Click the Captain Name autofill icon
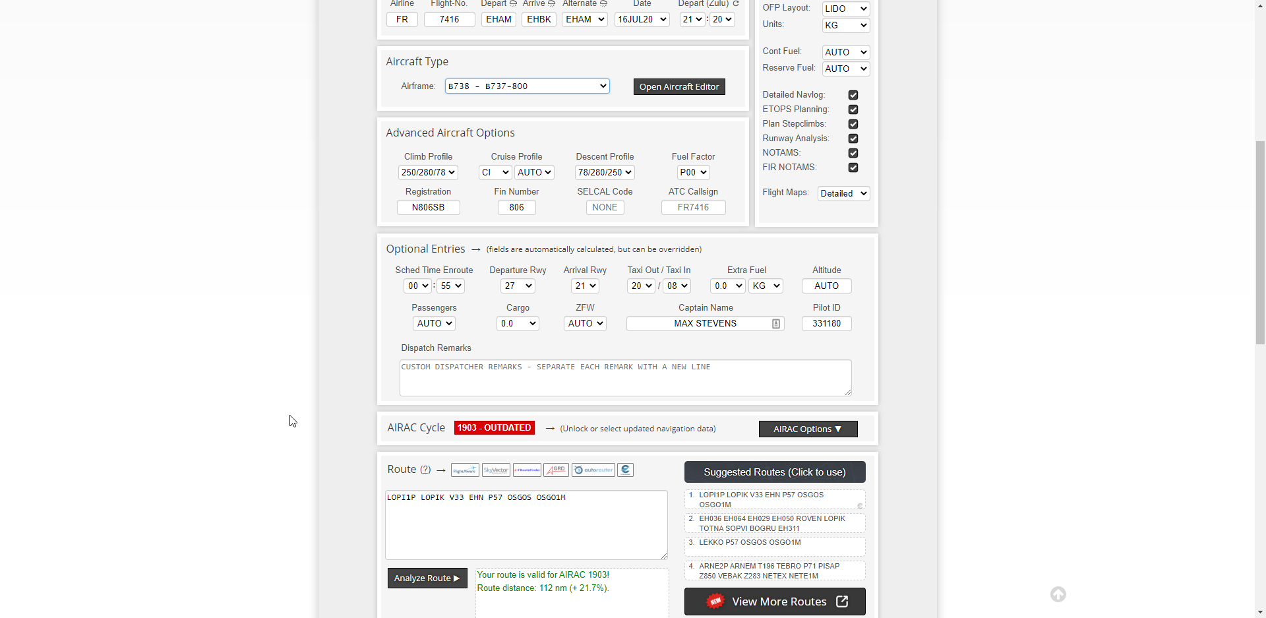 pos(776,324)
